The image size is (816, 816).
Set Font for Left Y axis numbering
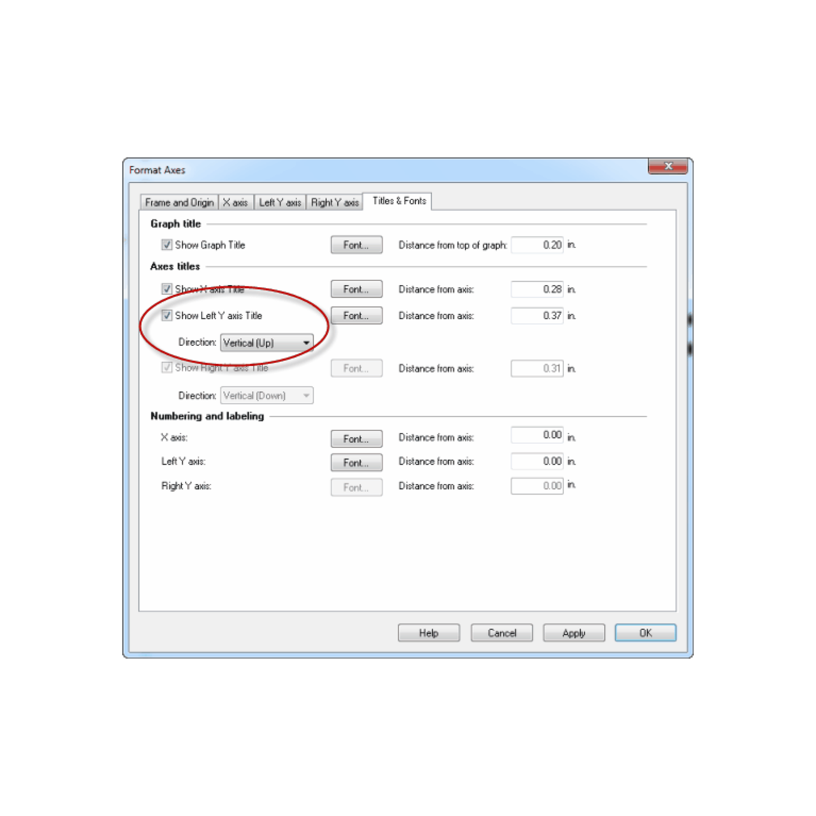pyautogui.click(x=356, y=463)
